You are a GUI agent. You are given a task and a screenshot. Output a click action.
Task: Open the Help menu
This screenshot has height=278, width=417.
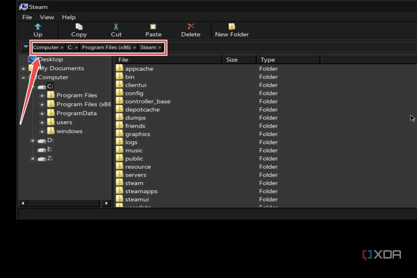pyautogui.click(x=69, y=17)
